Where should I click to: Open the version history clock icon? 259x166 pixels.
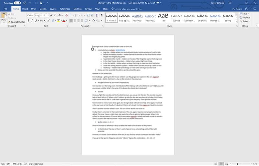(247, 9)
